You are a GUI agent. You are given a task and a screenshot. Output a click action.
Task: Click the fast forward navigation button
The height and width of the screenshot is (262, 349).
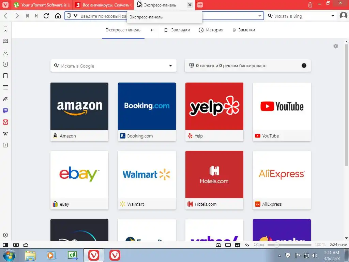36,16
